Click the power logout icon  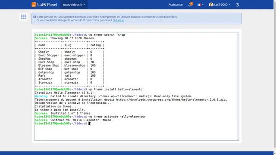(237, 5)
